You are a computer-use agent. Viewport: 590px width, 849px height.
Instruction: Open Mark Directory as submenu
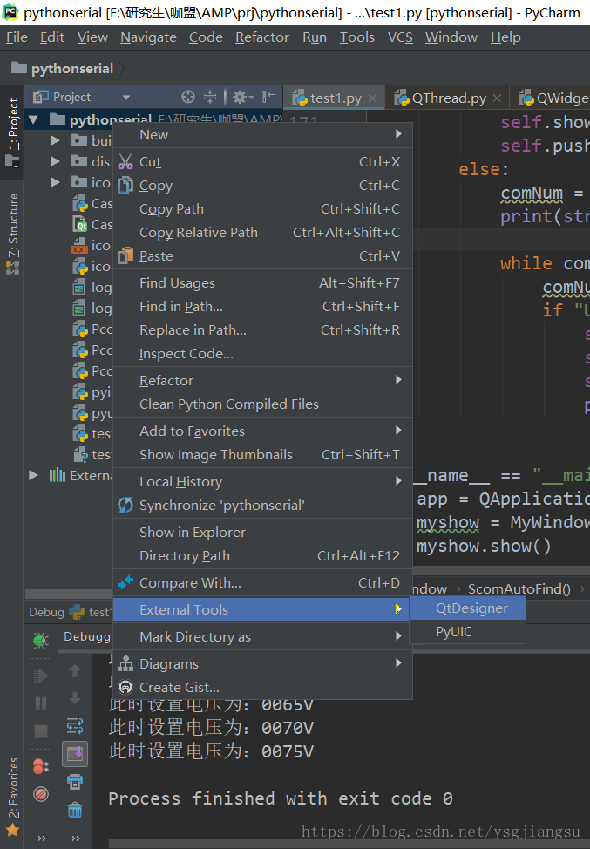pos(262,636)
